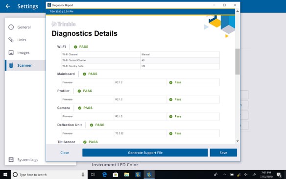Open Task View on taskbar
Screen dimensions: 286x179
point(93,175)
